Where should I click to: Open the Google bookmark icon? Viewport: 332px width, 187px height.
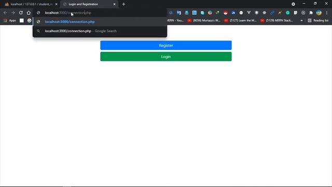click(x=29, y=21)
